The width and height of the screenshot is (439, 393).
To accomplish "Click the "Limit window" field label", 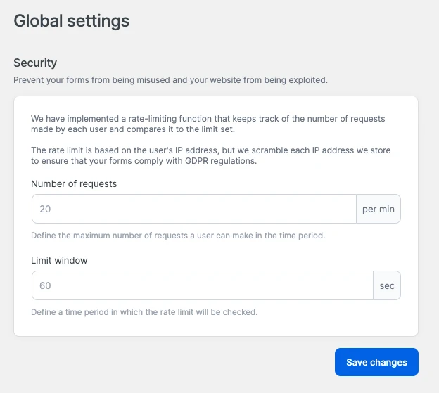I will click(x=59, y=260).
